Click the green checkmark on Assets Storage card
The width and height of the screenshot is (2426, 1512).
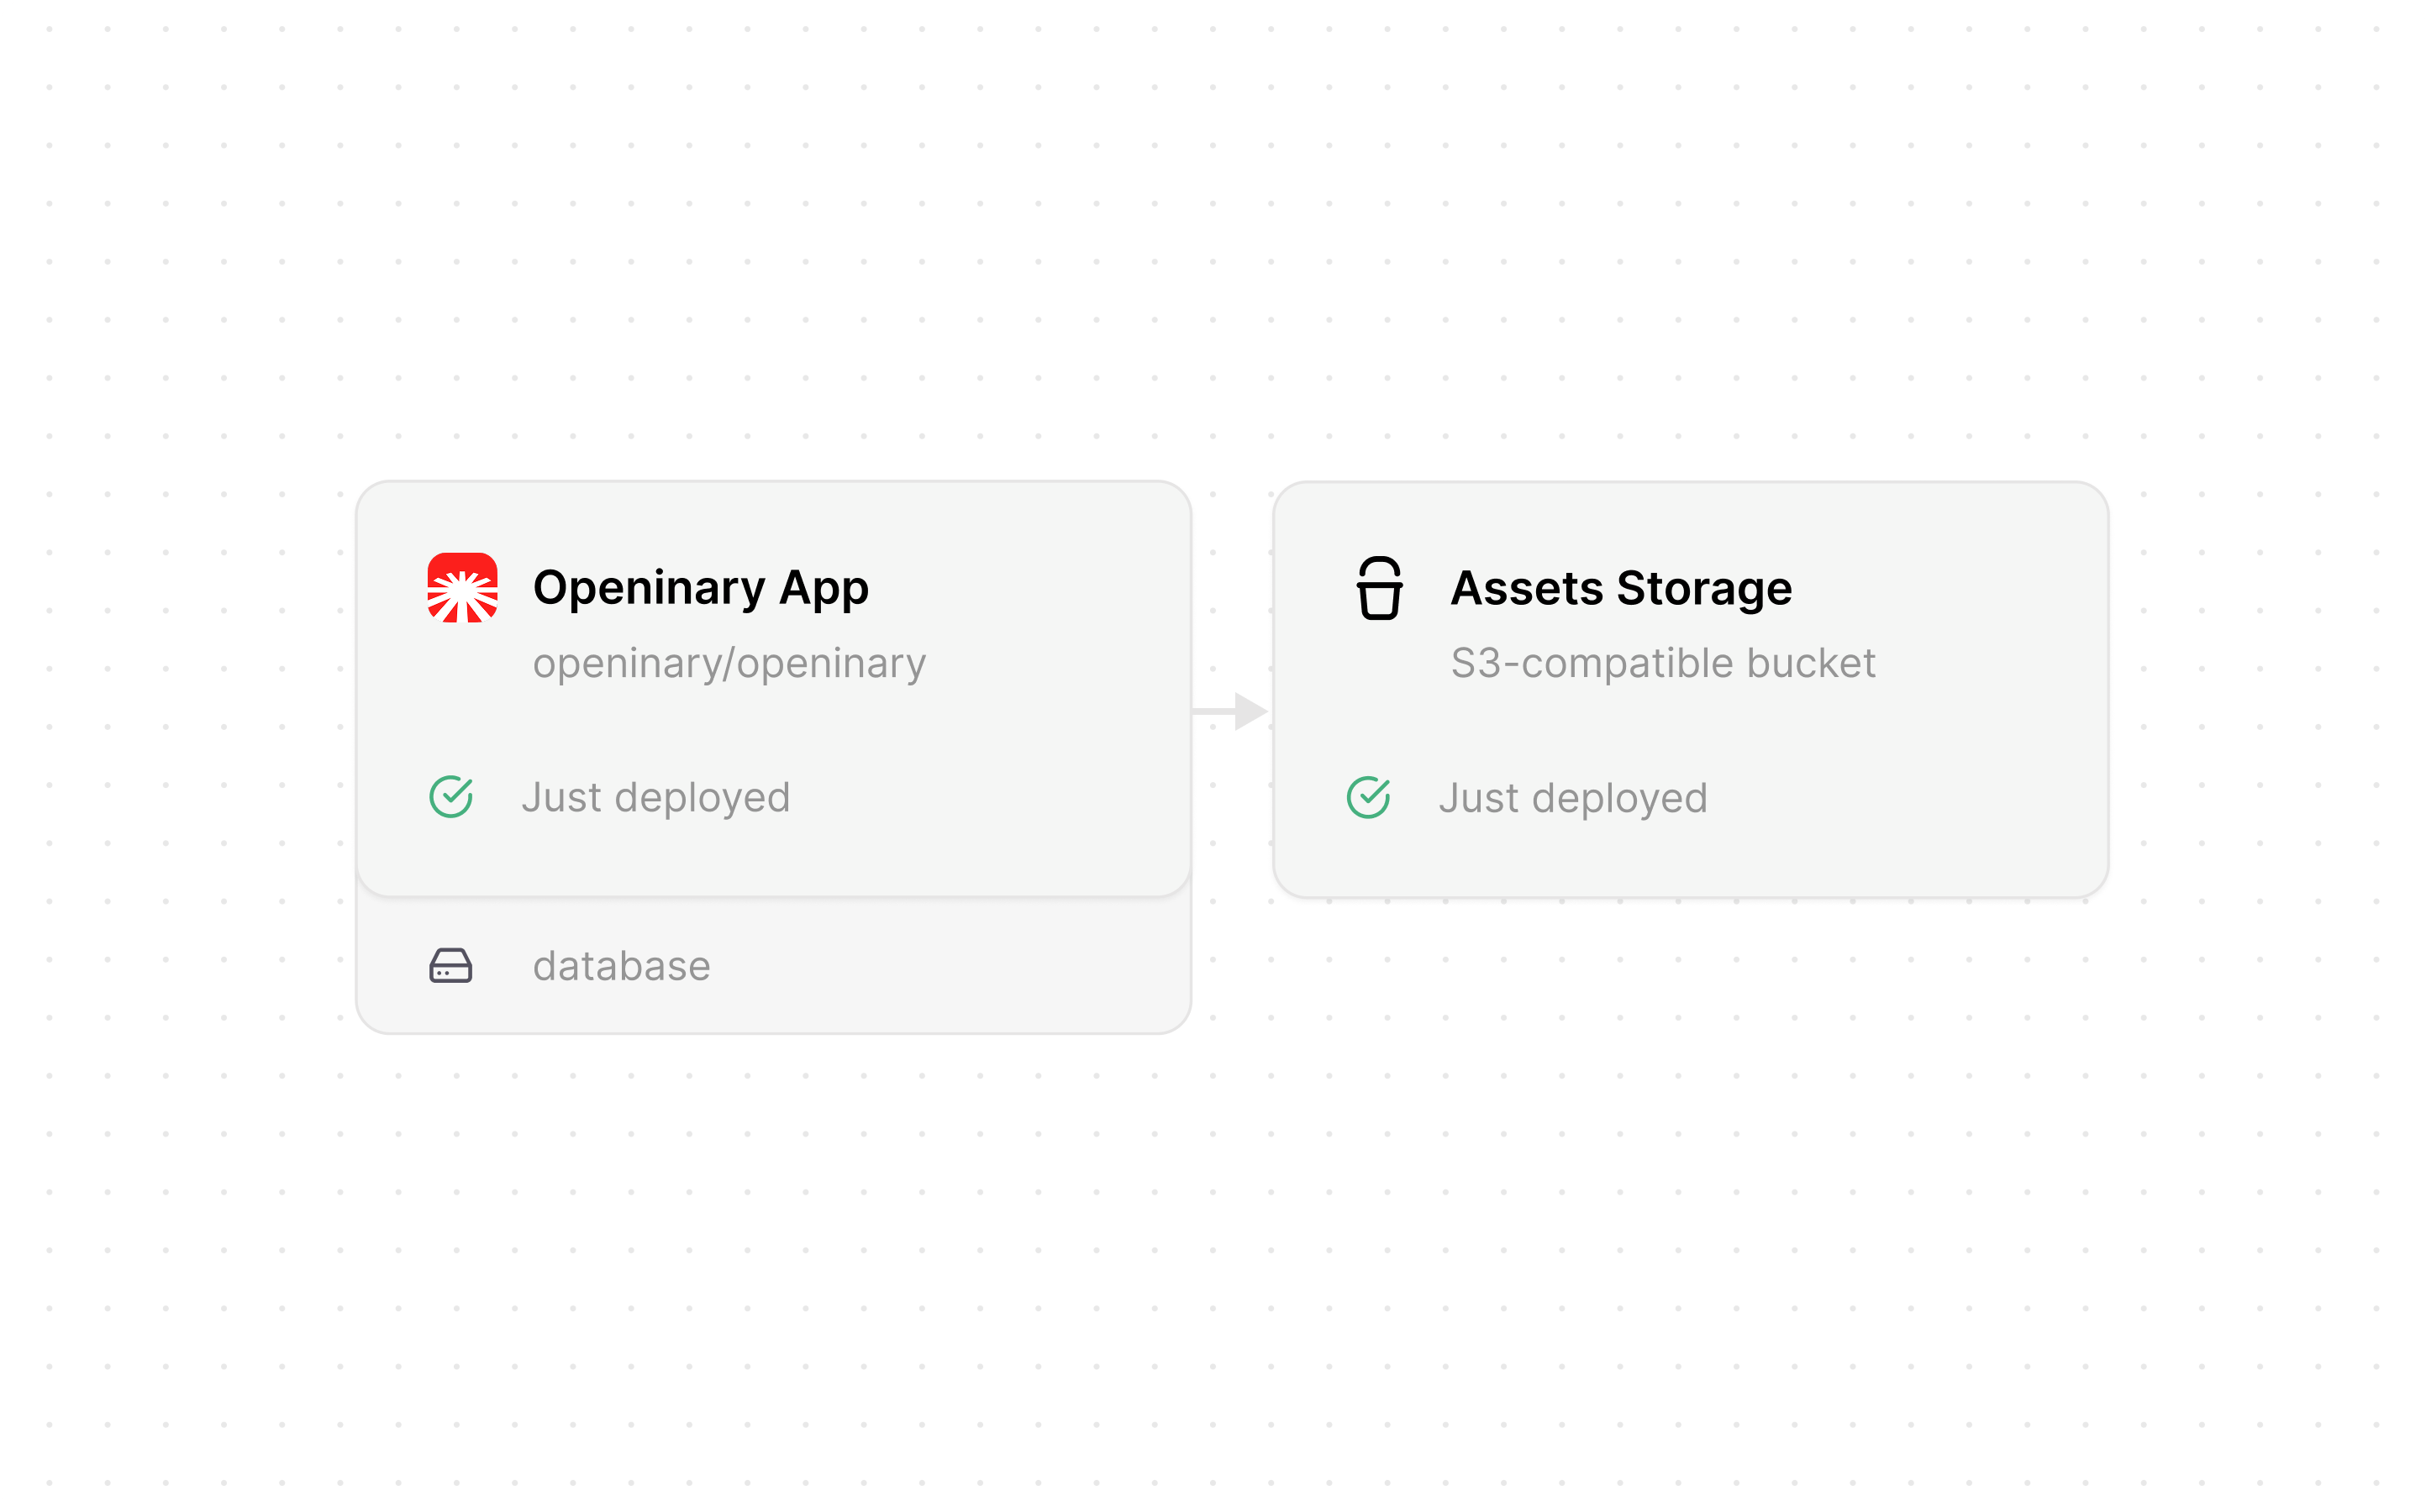tap(1369, 798)
